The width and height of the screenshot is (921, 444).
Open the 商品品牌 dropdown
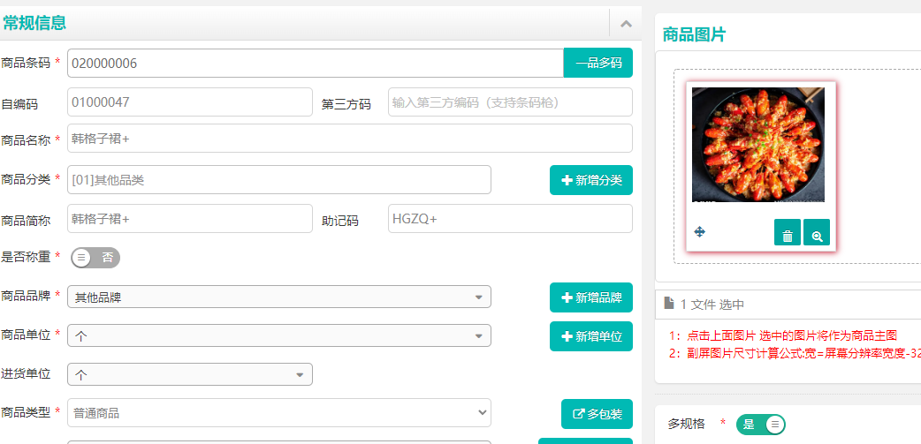pyautogui.click(x=278, y=297)
